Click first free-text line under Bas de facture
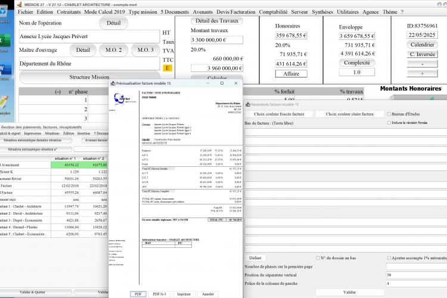The image size is (447, 298). 346,132
